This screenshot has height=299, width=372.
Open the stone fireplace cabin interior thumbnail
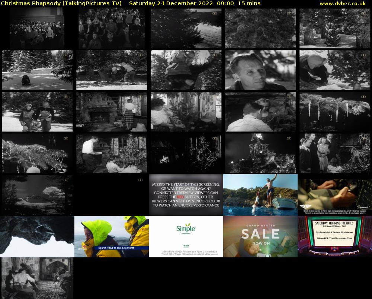[x=112, y=112]
